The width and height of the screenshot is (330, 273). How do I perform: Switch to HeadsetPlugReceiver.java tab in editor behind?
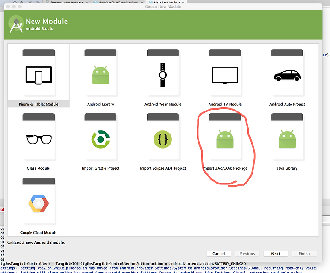tap(118, 2)
